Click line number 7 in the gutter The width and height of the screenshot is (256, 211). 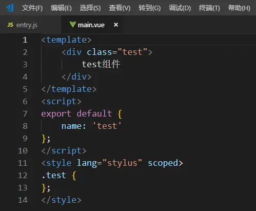coord(25,114)
